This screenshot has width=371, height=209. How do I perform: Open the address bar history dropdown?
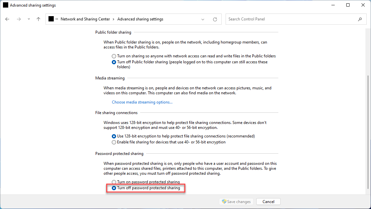click(x=203, y=19)
